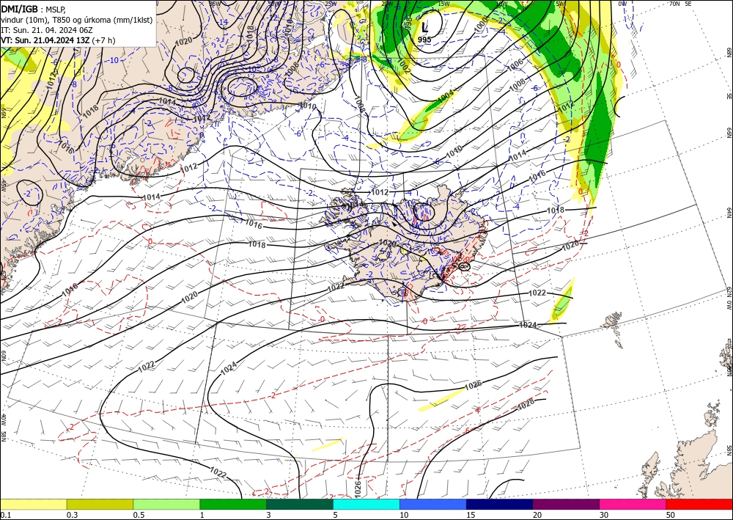Viewport: 733px width, 520px height.
Task: Click the 'VT: Sun. 21.04.2024 13Z (+7 h)' line
Action: [58, 40]
